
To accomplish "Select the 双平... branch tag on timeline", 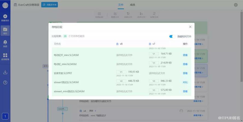I will click(45, 66).
